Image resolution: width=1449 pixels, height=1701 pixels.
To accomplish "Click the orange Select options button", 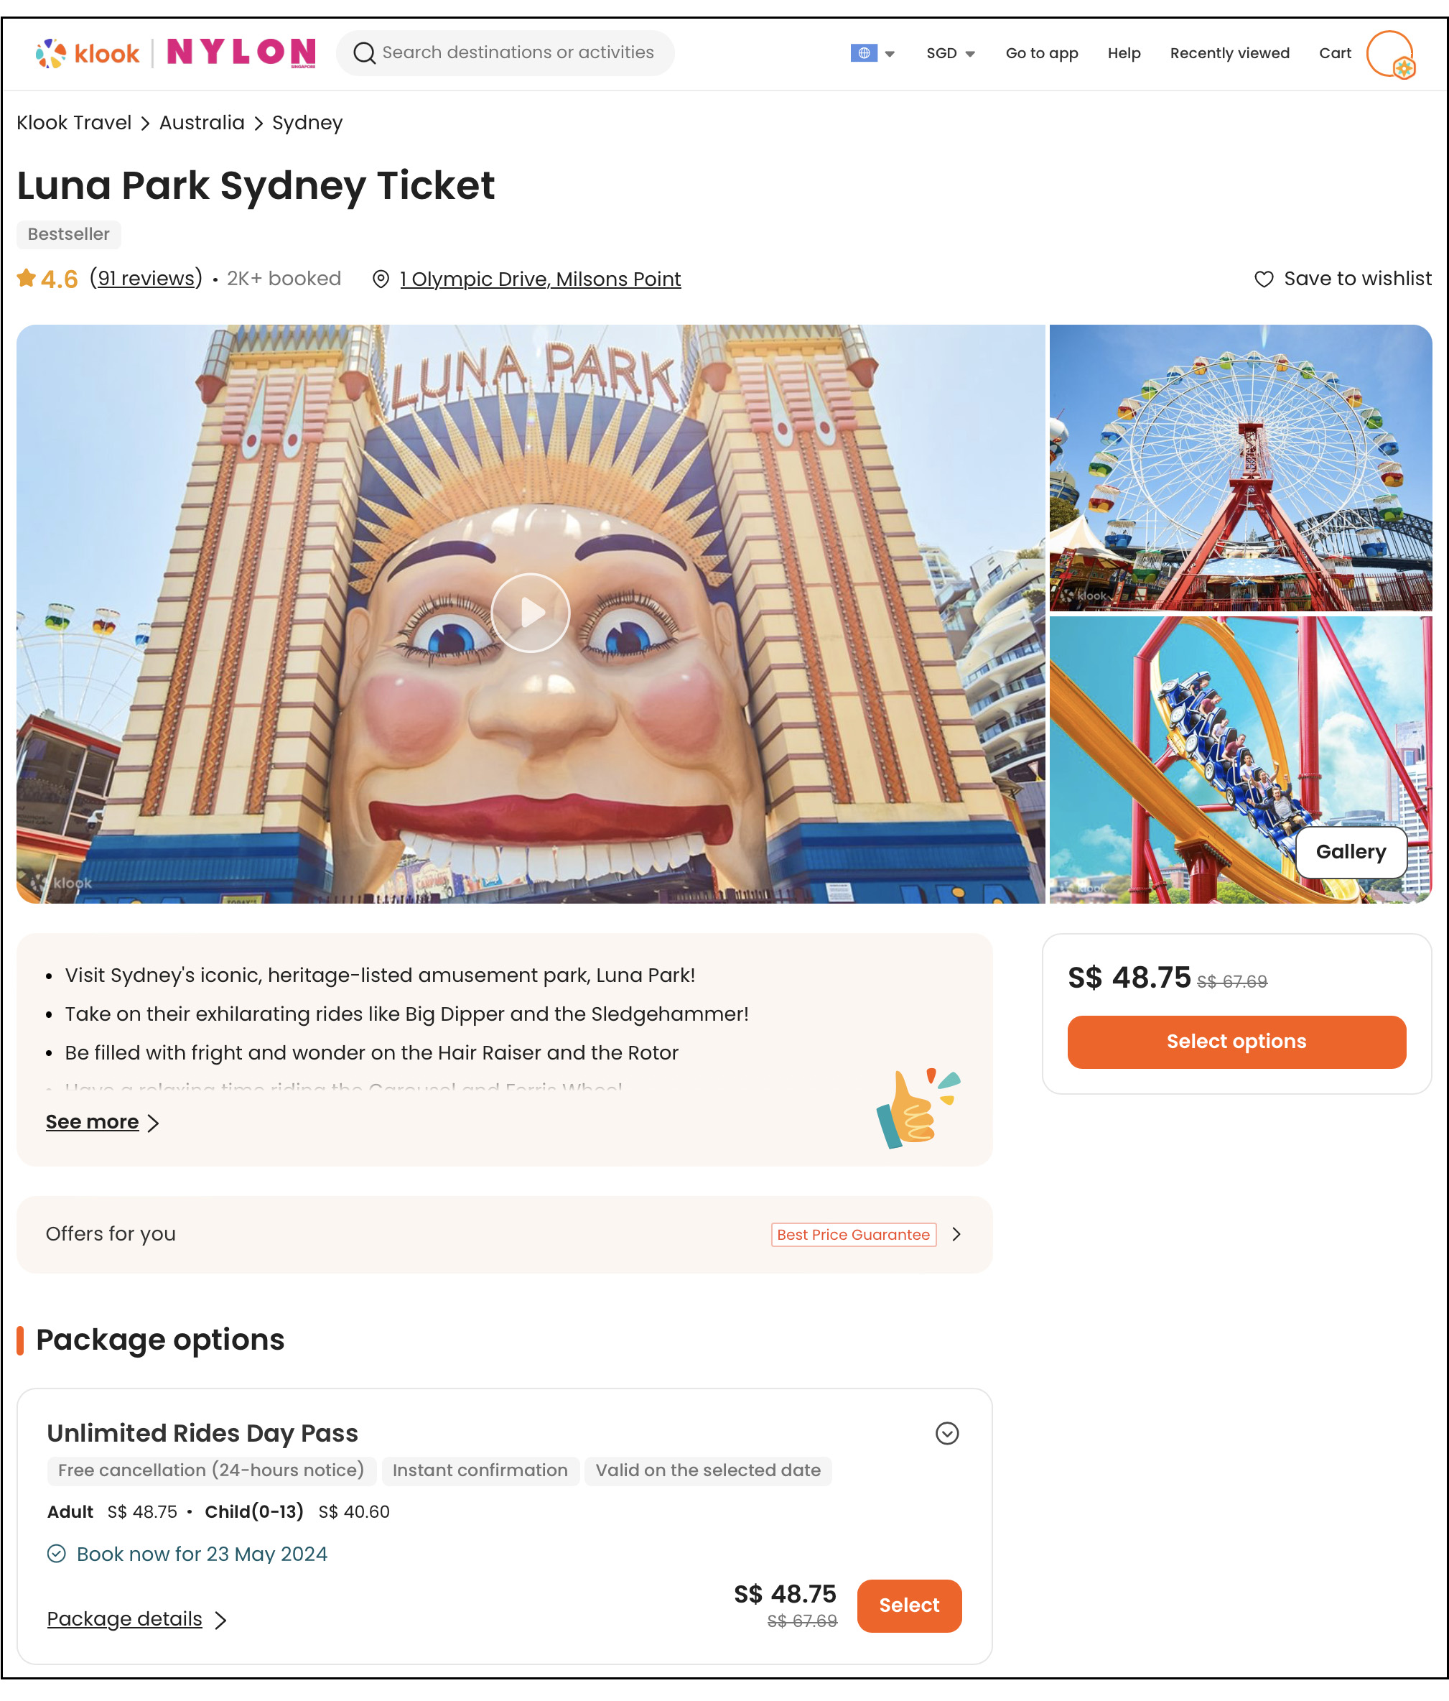I will point(1236,1042).
